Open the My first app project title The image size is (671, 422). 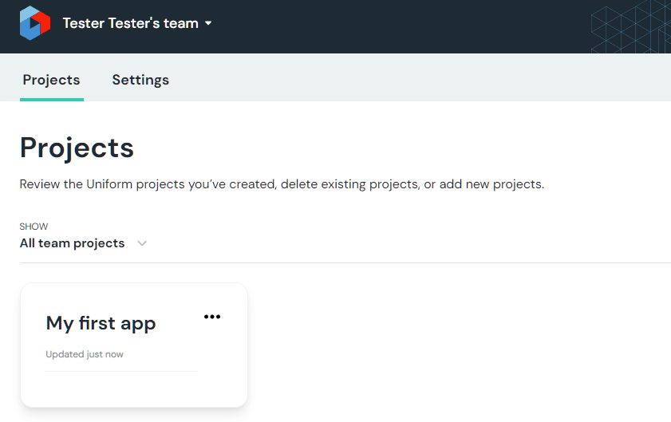[101, 323]
